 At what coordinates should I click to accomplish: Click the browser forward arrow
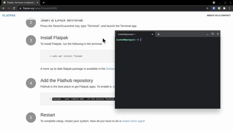coord(9,8)
